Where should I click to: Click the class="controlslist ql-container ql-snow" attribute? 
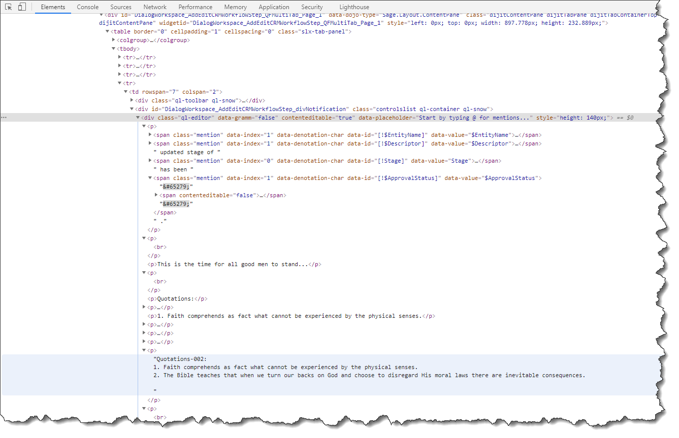[420, 109]
